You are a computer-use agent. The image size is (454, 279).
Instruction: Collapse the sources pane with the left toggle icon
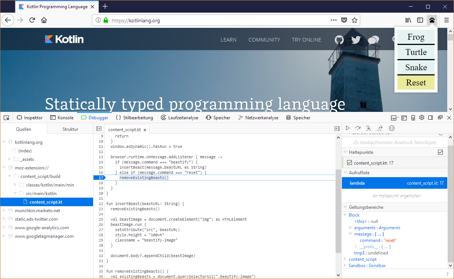[x=99, y=129]
